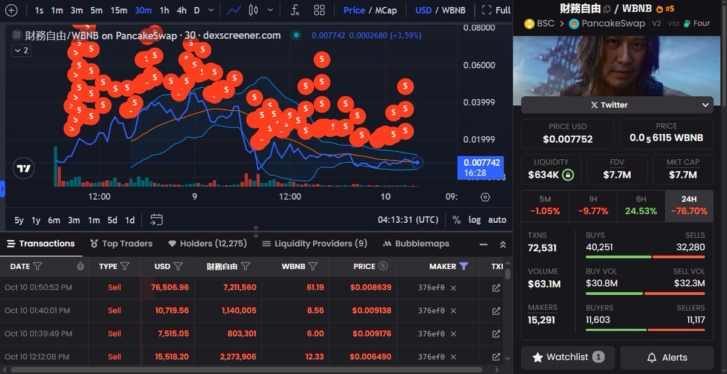
Task: Open the chart settings gear icon
Action: 485,197
